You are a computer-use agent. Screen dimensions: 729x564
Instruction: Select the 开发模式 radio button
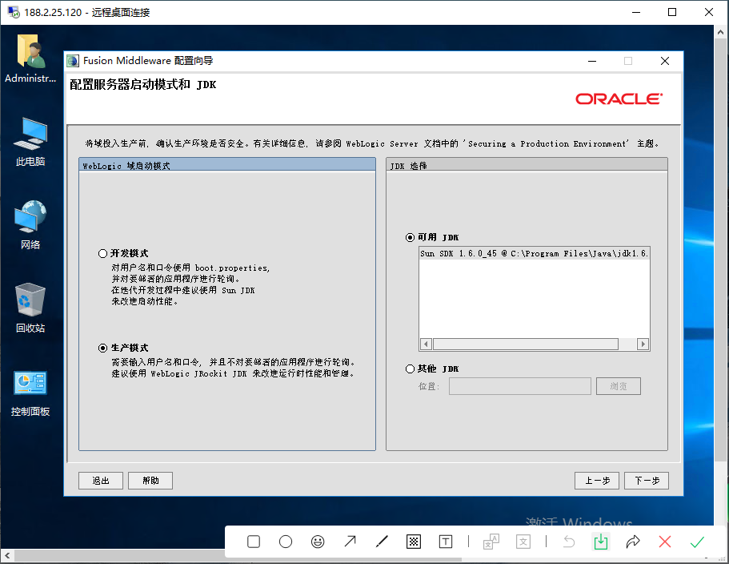click(x=102, y=254)
